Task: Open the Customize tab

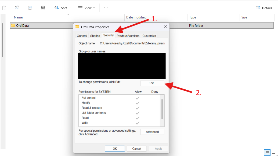Action: pyautogui.click(x=149, y=36)
